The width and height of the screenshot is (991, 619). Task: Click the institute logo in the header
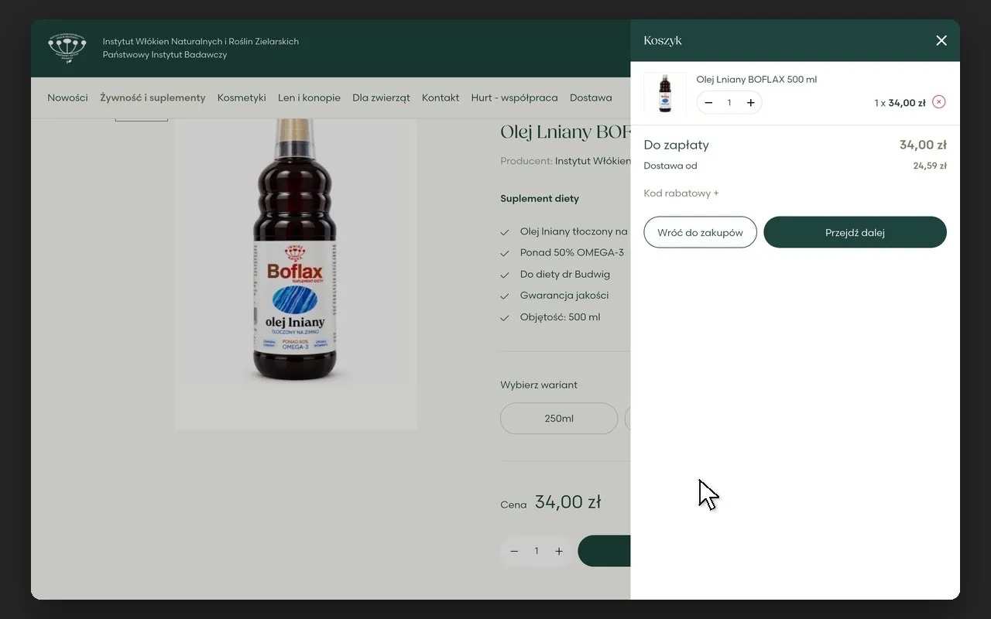coord(67,48)
